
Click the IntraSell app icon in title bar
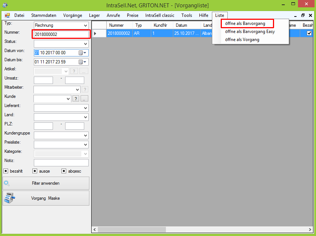(x=5, y=5)
